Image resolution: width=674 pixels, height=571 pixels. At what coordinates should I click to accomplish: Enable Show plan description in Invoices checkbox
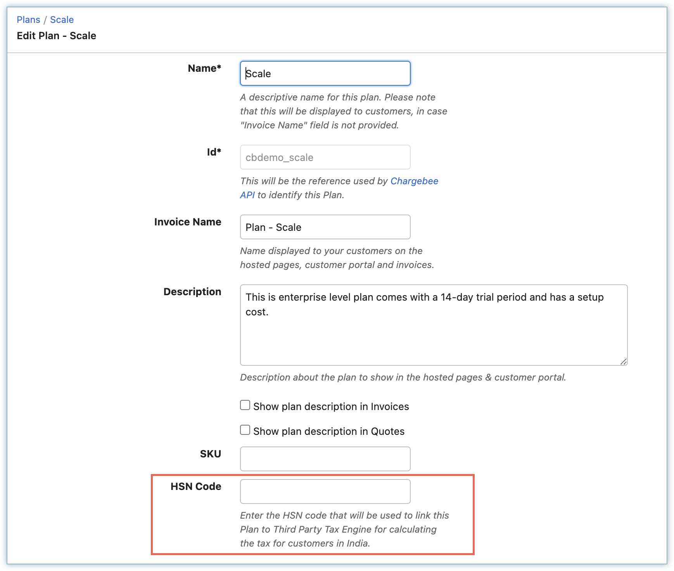[245, 405]
